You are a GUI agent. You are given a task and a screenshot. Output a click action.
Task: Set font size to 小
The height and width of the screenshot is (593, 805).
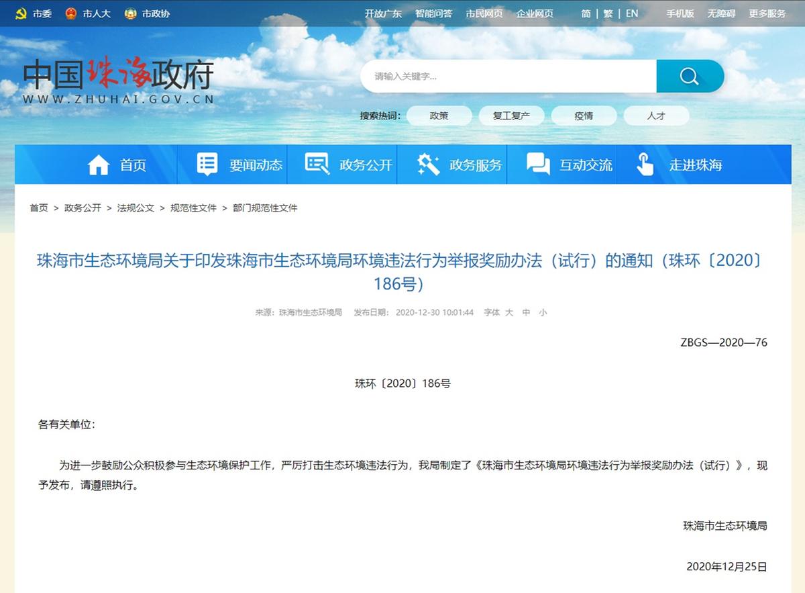tap(543, 312)
